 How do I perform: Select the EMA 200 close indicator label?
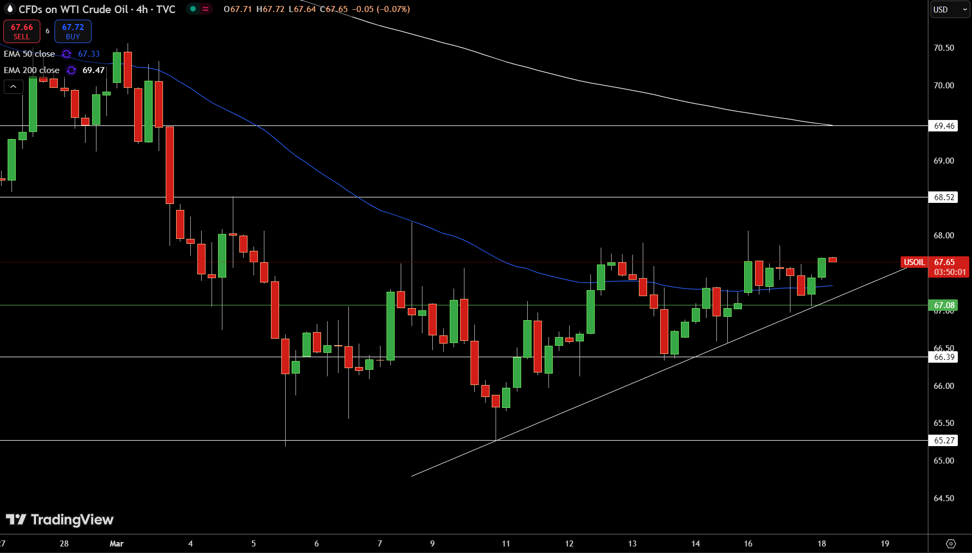32,70
